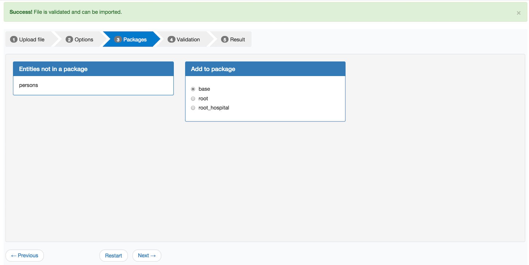Click the Success! validation message text
529x265 pixels.
[x=66, y=12]
